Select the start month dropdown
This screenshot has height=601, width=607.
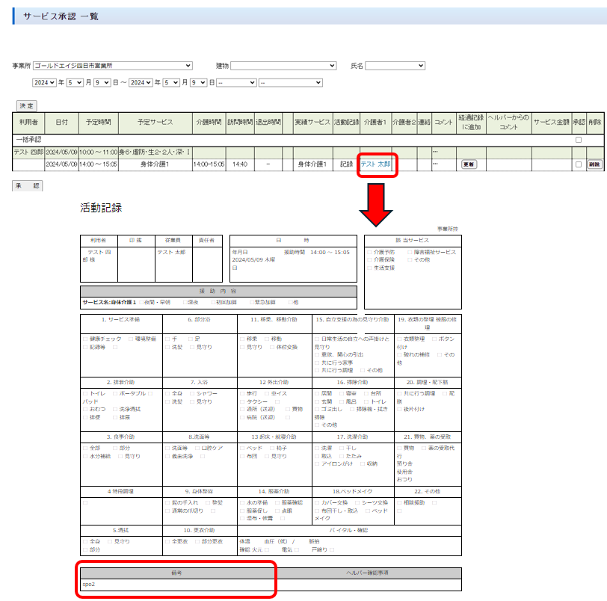[75, 82]
